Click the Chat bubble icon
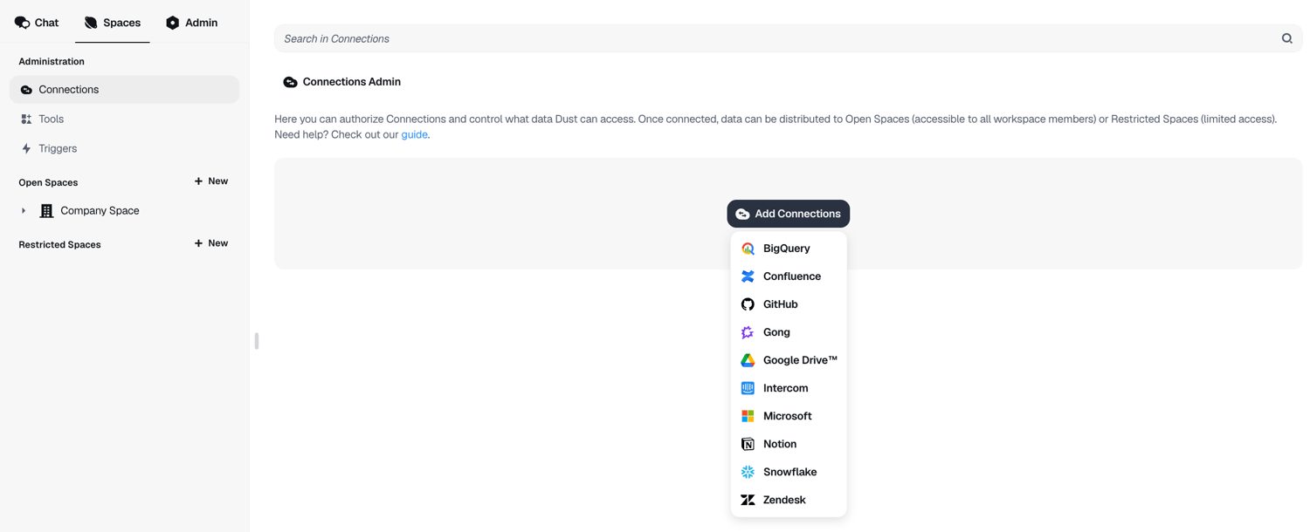The width and height of the screenshot is (1310, 532). point(22,23)
